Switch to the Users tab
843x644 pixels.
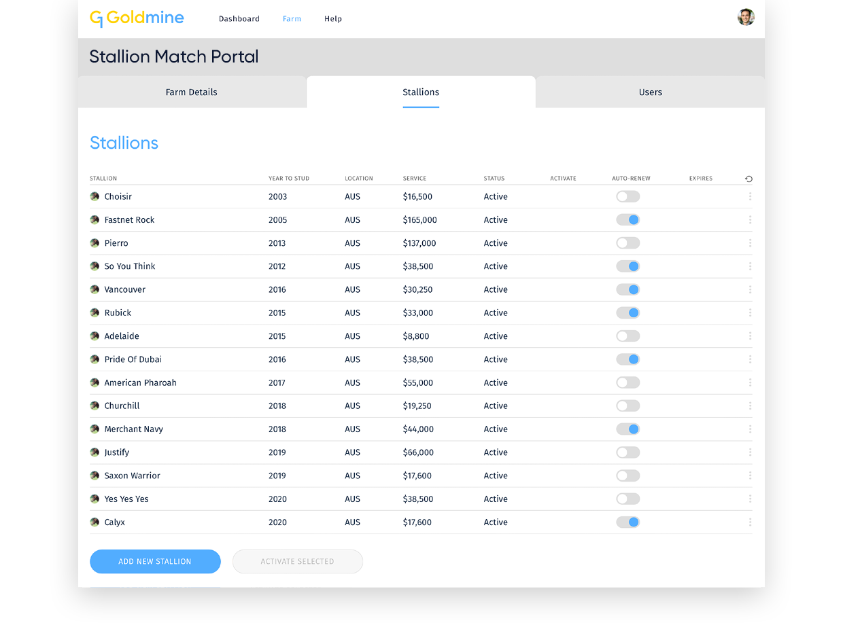point(651,92)
